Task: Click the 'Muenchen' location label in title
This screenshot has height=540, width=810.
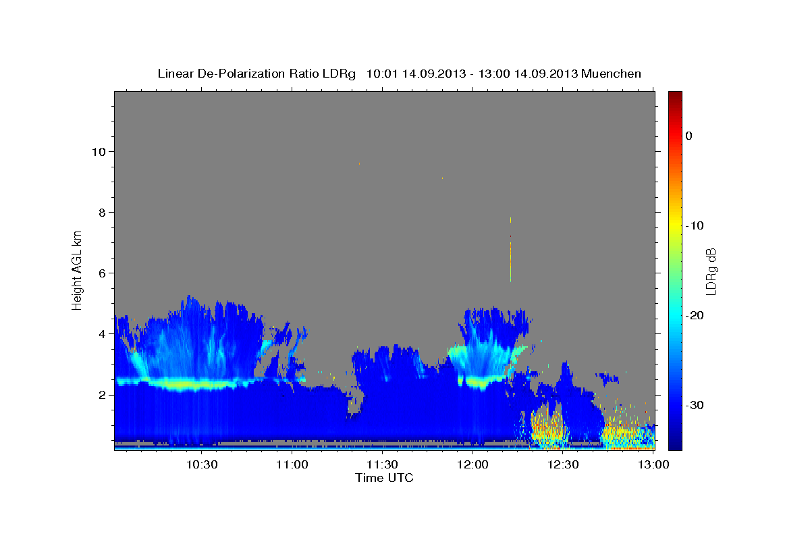Action: (612, 74)
